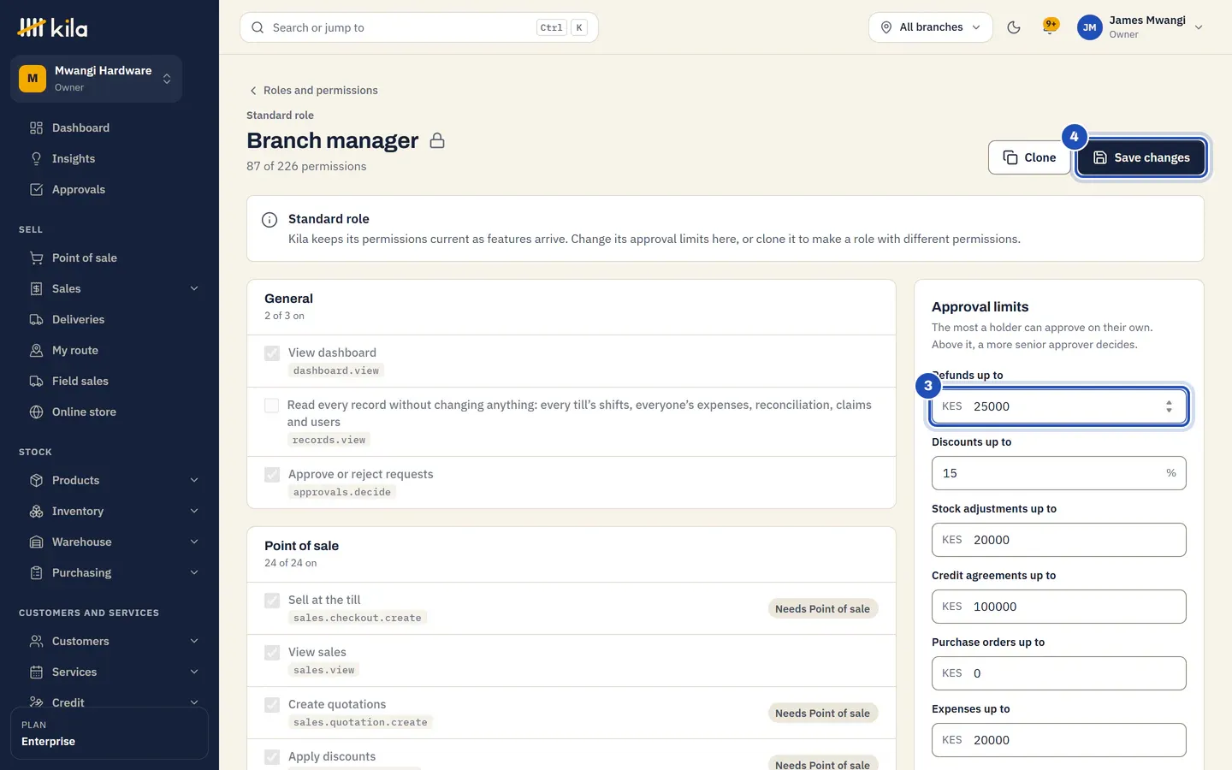Click the Insights lightbulb icon

[x=36, y=158]
